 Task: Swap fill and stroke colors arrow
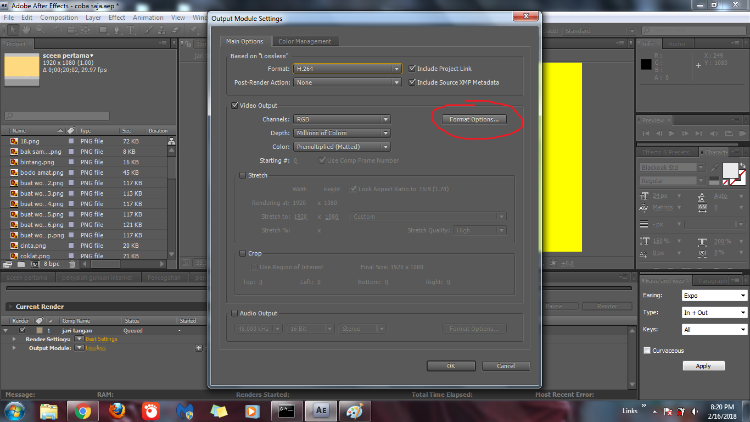point(742,165)
